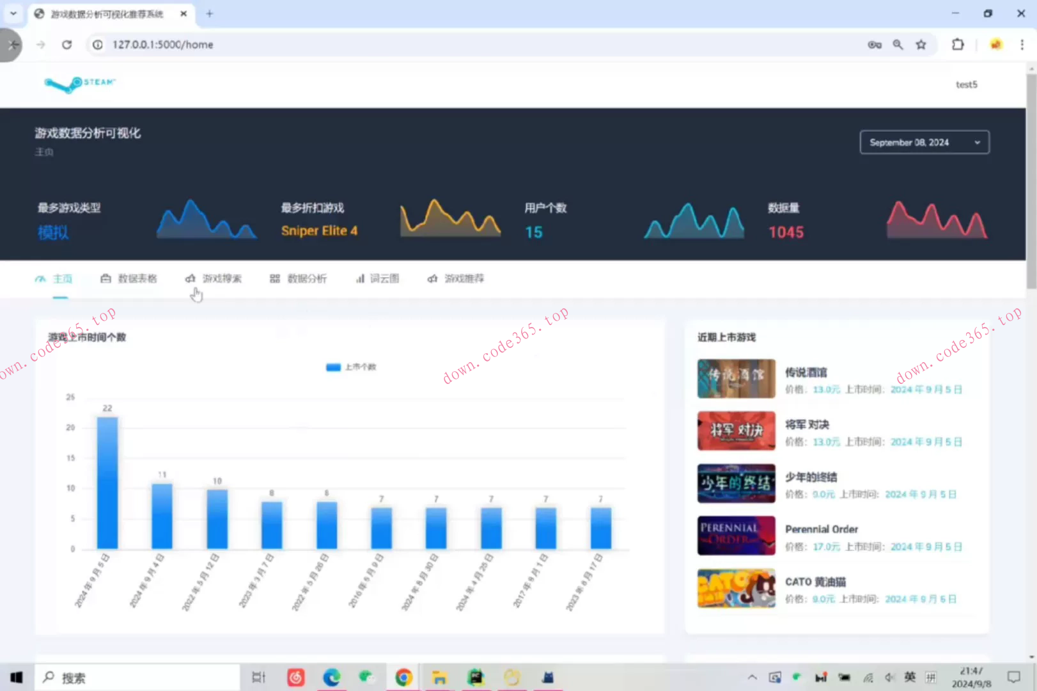Image resolution: width=1037 pixels, height=691 pixels.
Task: Click the test5 username in the header
Action: coord(967,84)
